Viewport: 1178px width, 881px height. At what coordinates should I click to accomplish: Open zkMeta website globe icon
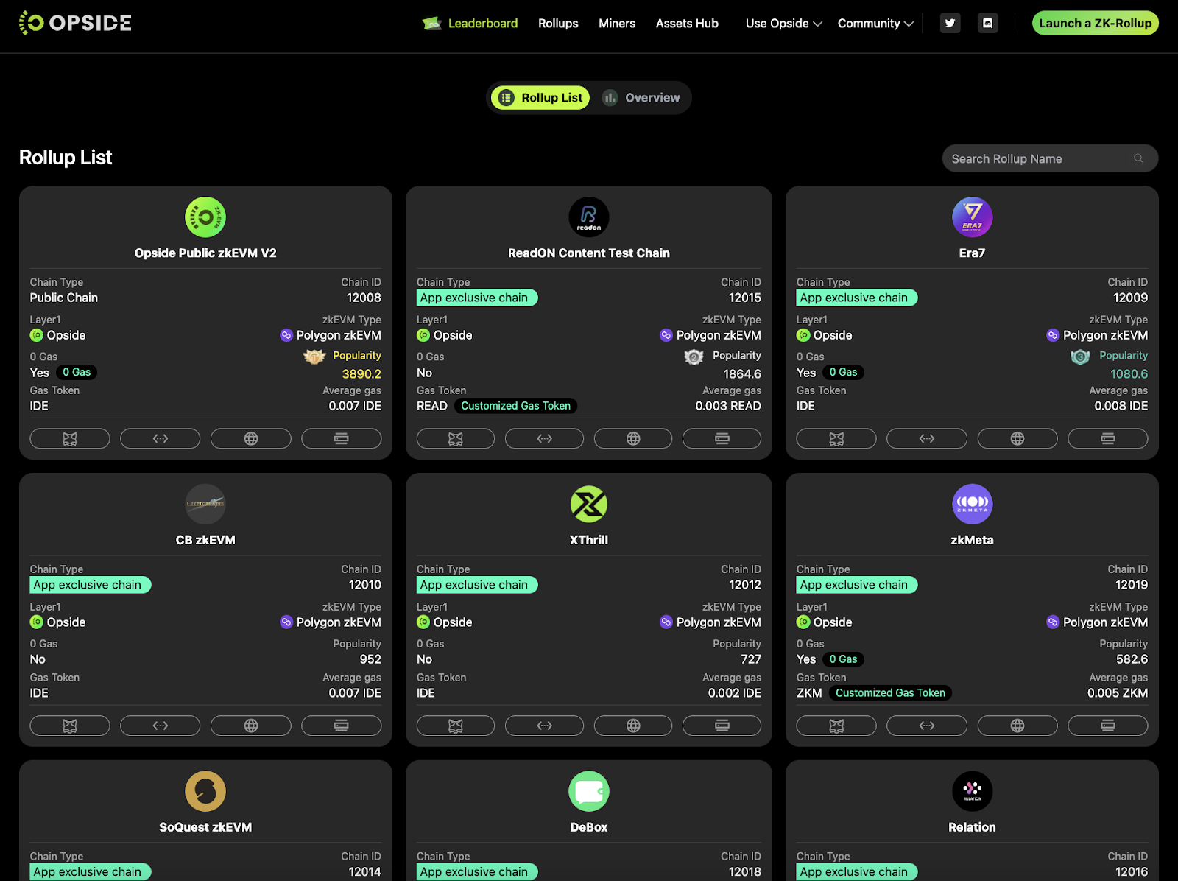1017,726
